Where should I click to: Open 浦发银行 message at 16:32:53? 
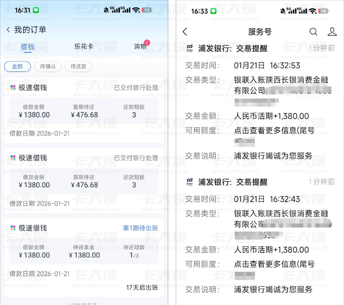[260, 102]
